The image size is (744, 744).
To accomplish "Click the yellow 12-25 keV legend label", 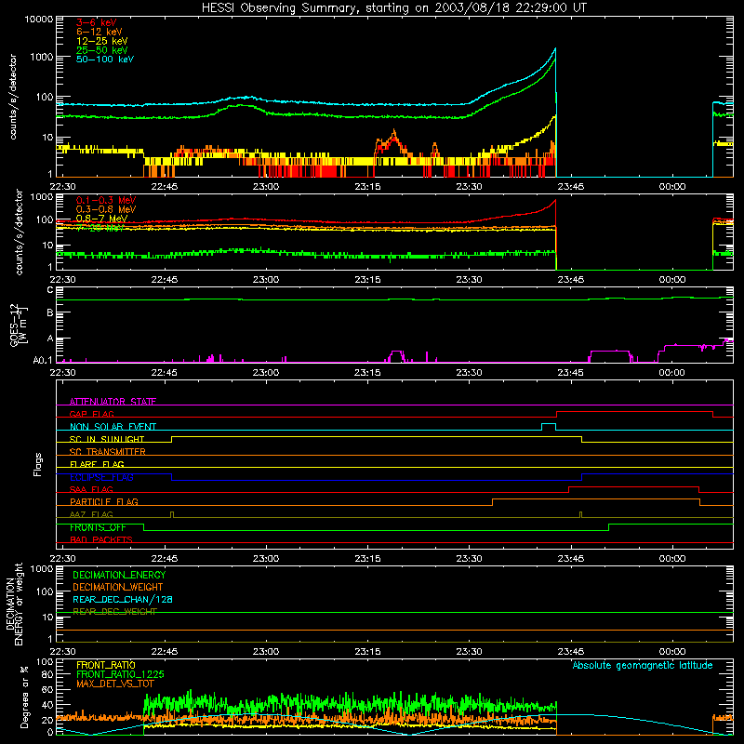I will pos(102,41).
